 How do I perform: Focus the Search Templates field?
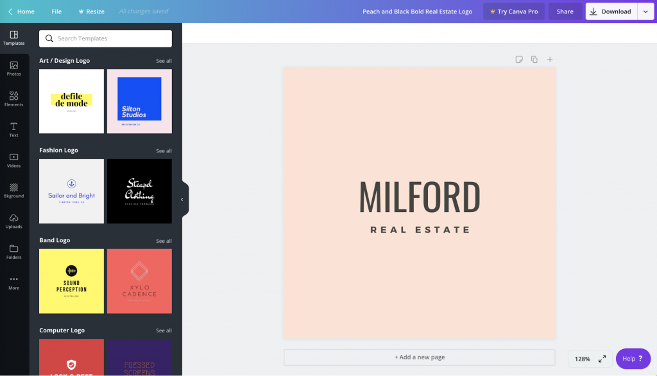(106, 38)
